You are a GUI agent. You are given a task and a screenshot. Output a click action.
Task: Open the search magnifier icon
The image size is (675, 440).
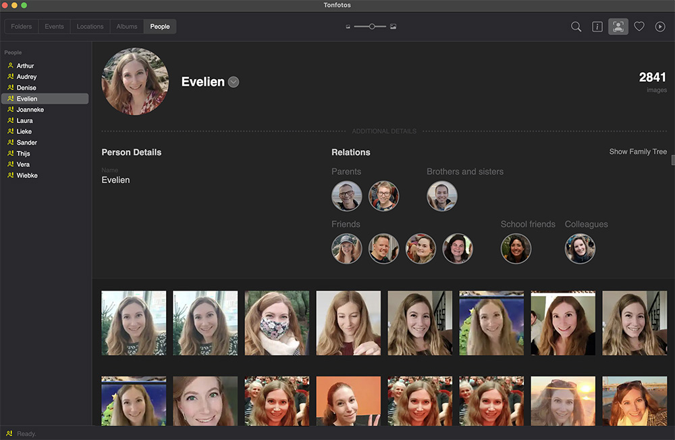(576, 27)
